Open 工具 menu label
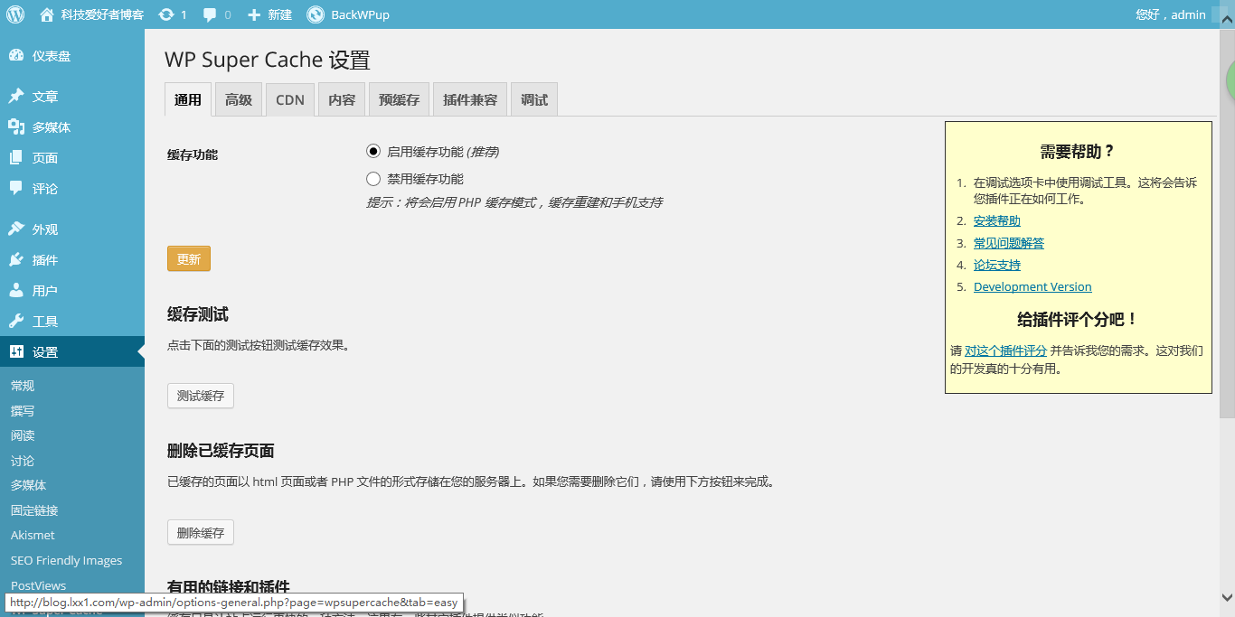 click(45, 322)
